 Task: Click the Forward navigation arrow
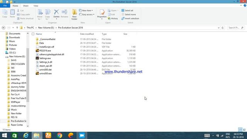click(x=9, y=28)
